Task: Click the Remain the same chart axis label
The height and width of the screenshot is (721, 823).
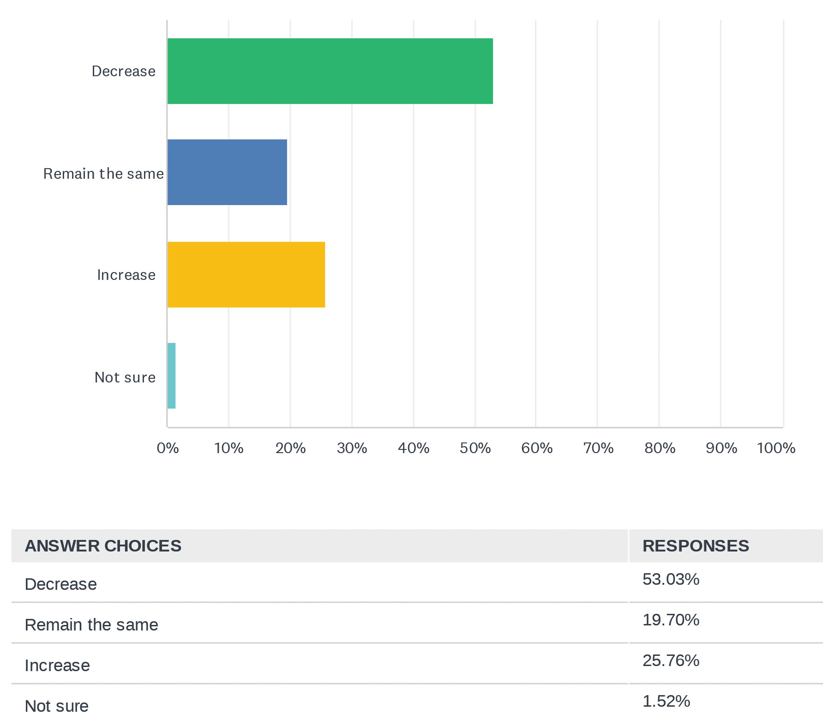Action: click(x=103, y=174)
